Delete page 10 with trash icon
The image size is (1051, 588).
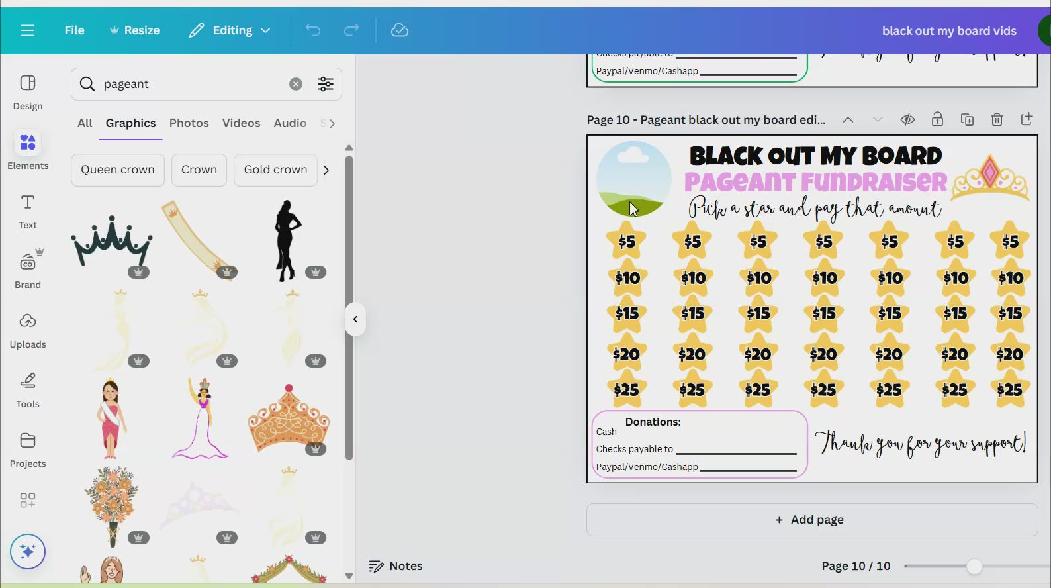coord(997,120)
